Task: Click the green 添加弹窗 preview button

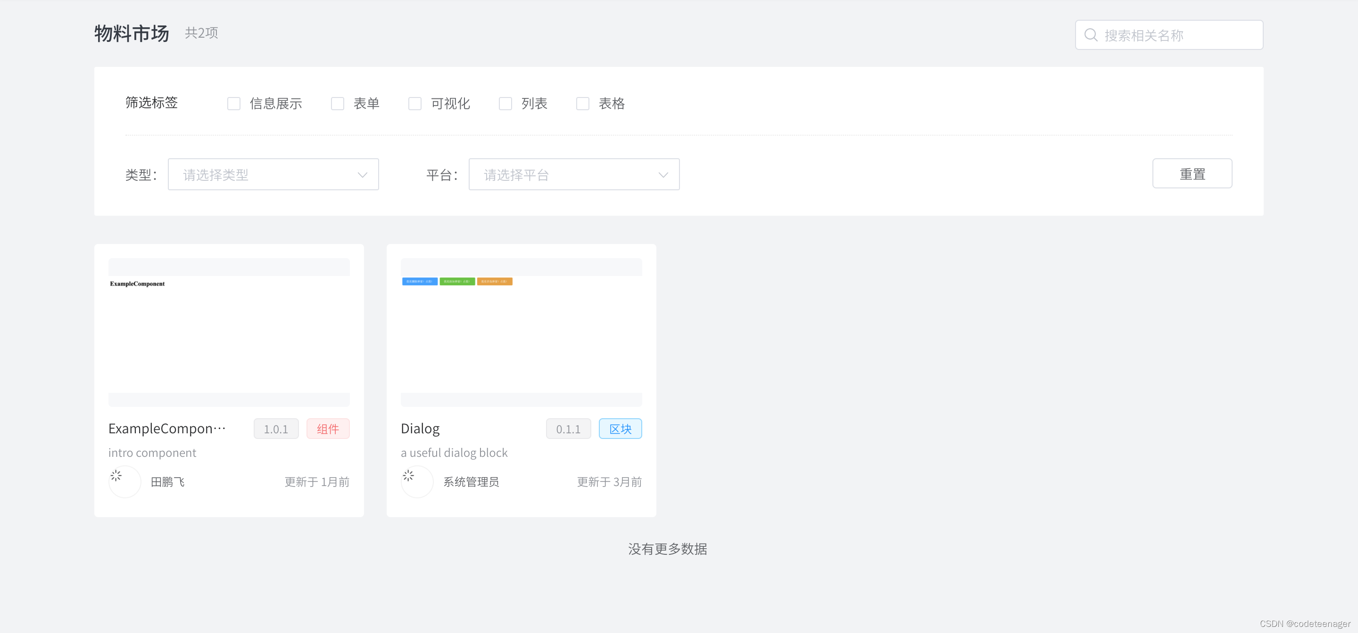Action: click(x=457, y=281)
